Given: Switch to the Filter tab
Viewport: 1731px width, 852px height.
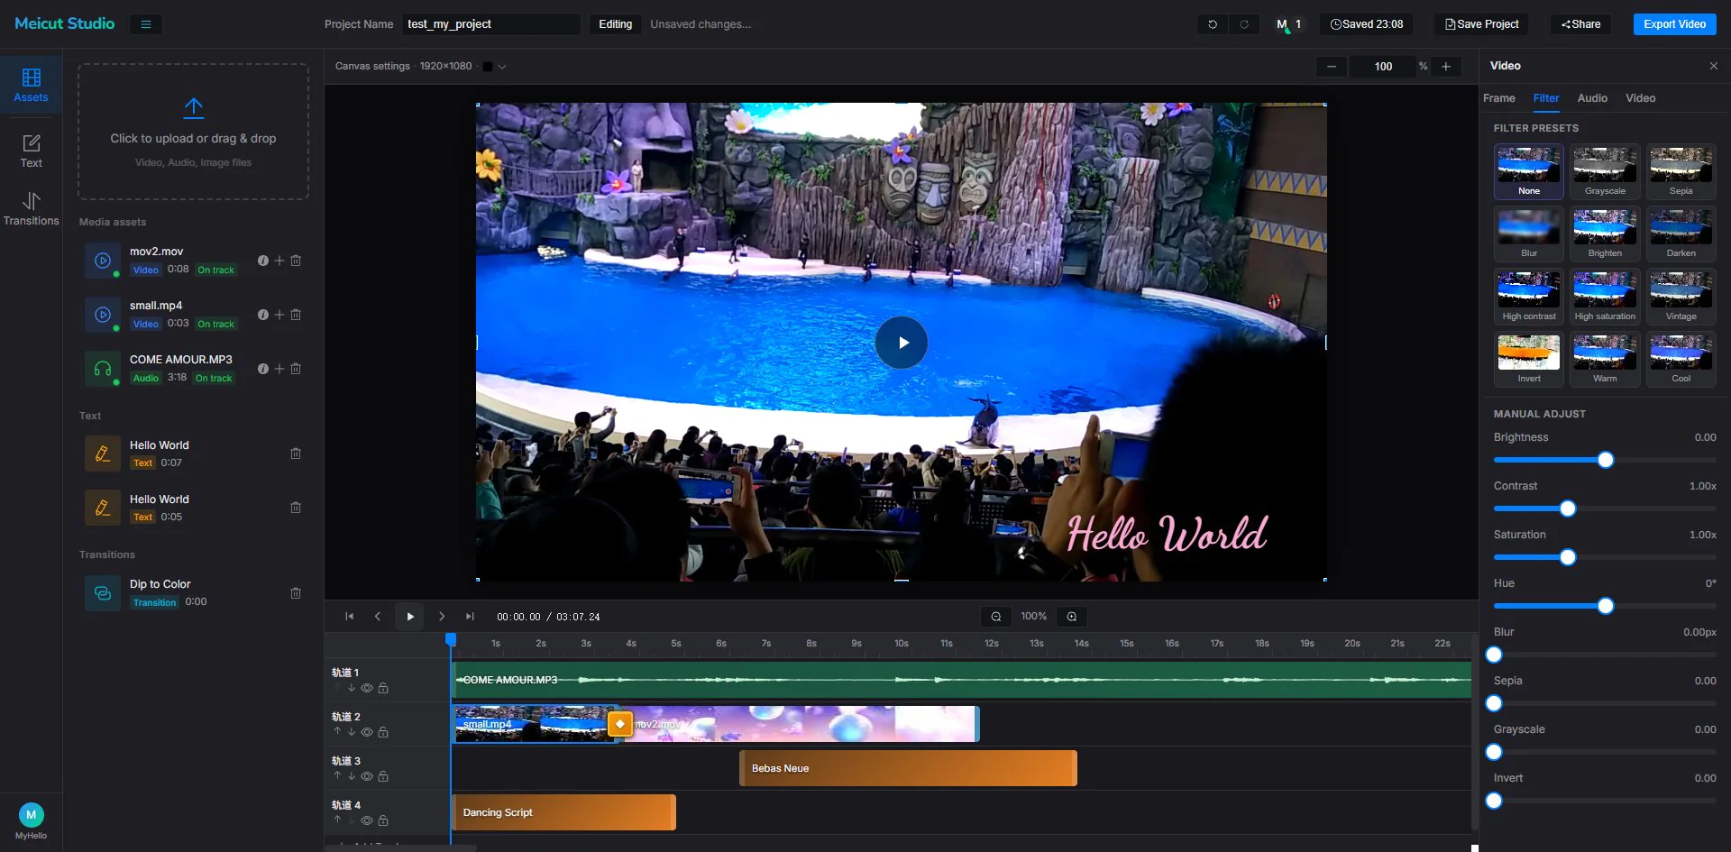Looking at the screenshot, I should pos(1546,98).
